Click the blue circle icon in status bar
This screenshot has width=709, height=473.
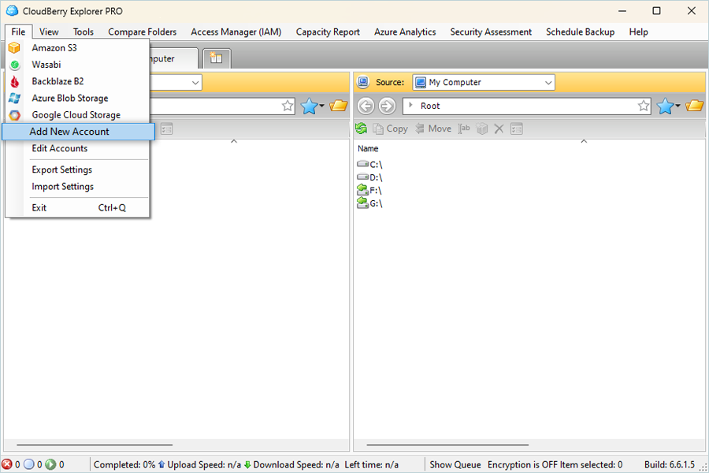(29, 464)
